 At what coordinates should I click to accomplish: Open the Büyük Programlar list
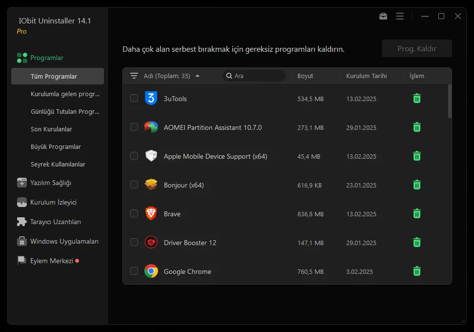click(56, 146)
